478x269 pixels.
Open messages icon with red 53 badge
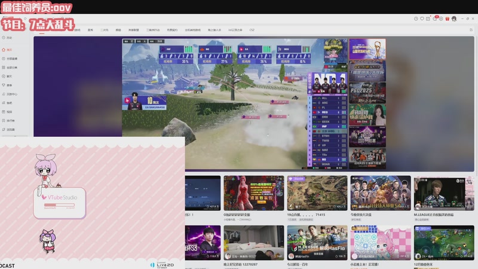click(x=435, y=19)
